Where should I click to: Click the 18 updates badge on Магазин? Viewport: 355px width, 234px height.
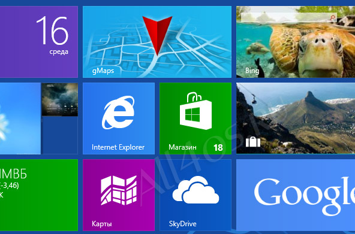[218, 148]
